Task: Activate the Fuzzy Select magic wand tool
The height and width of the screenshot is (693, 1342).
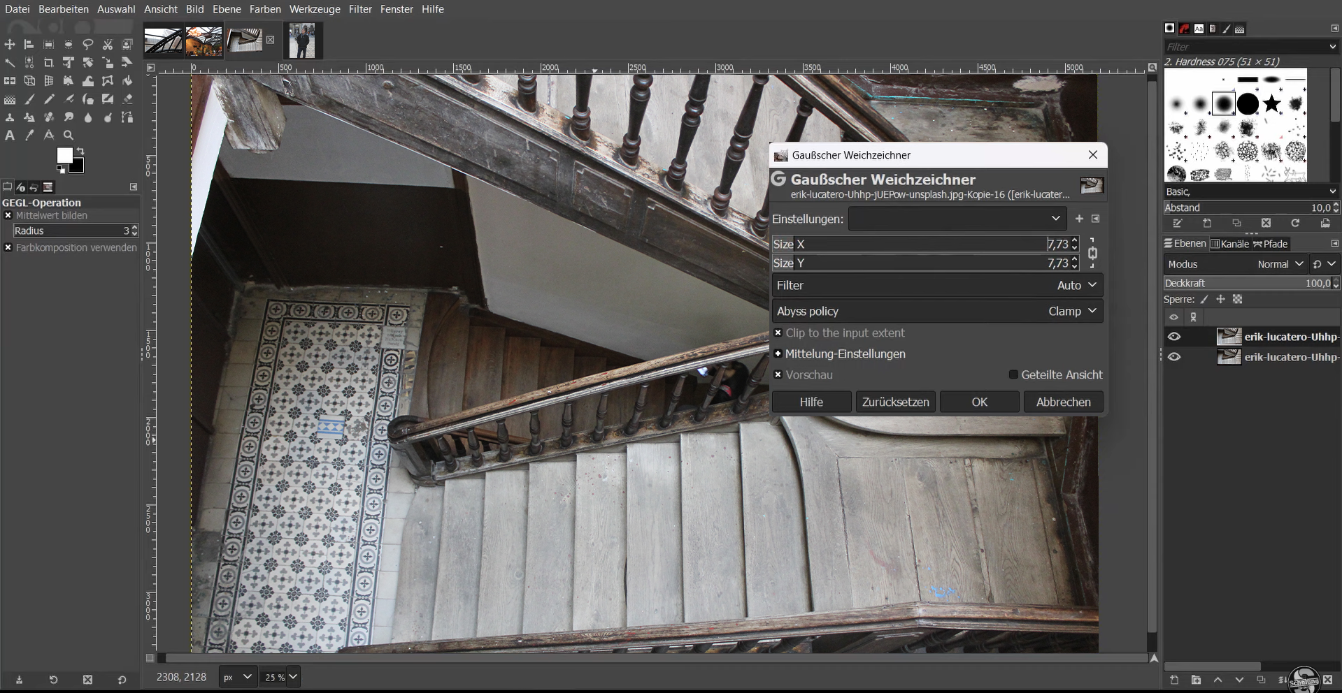Action: (x=10, y=63)
